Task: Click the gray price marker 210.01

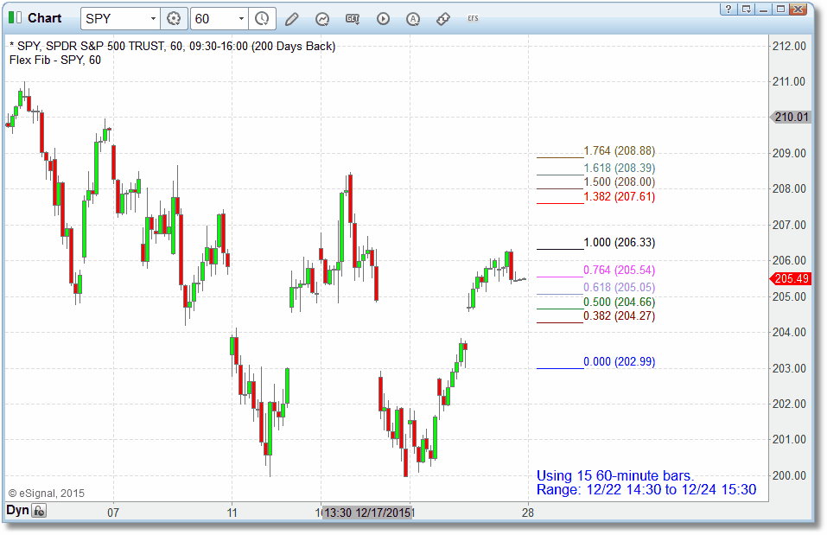Action: point(790,117)
